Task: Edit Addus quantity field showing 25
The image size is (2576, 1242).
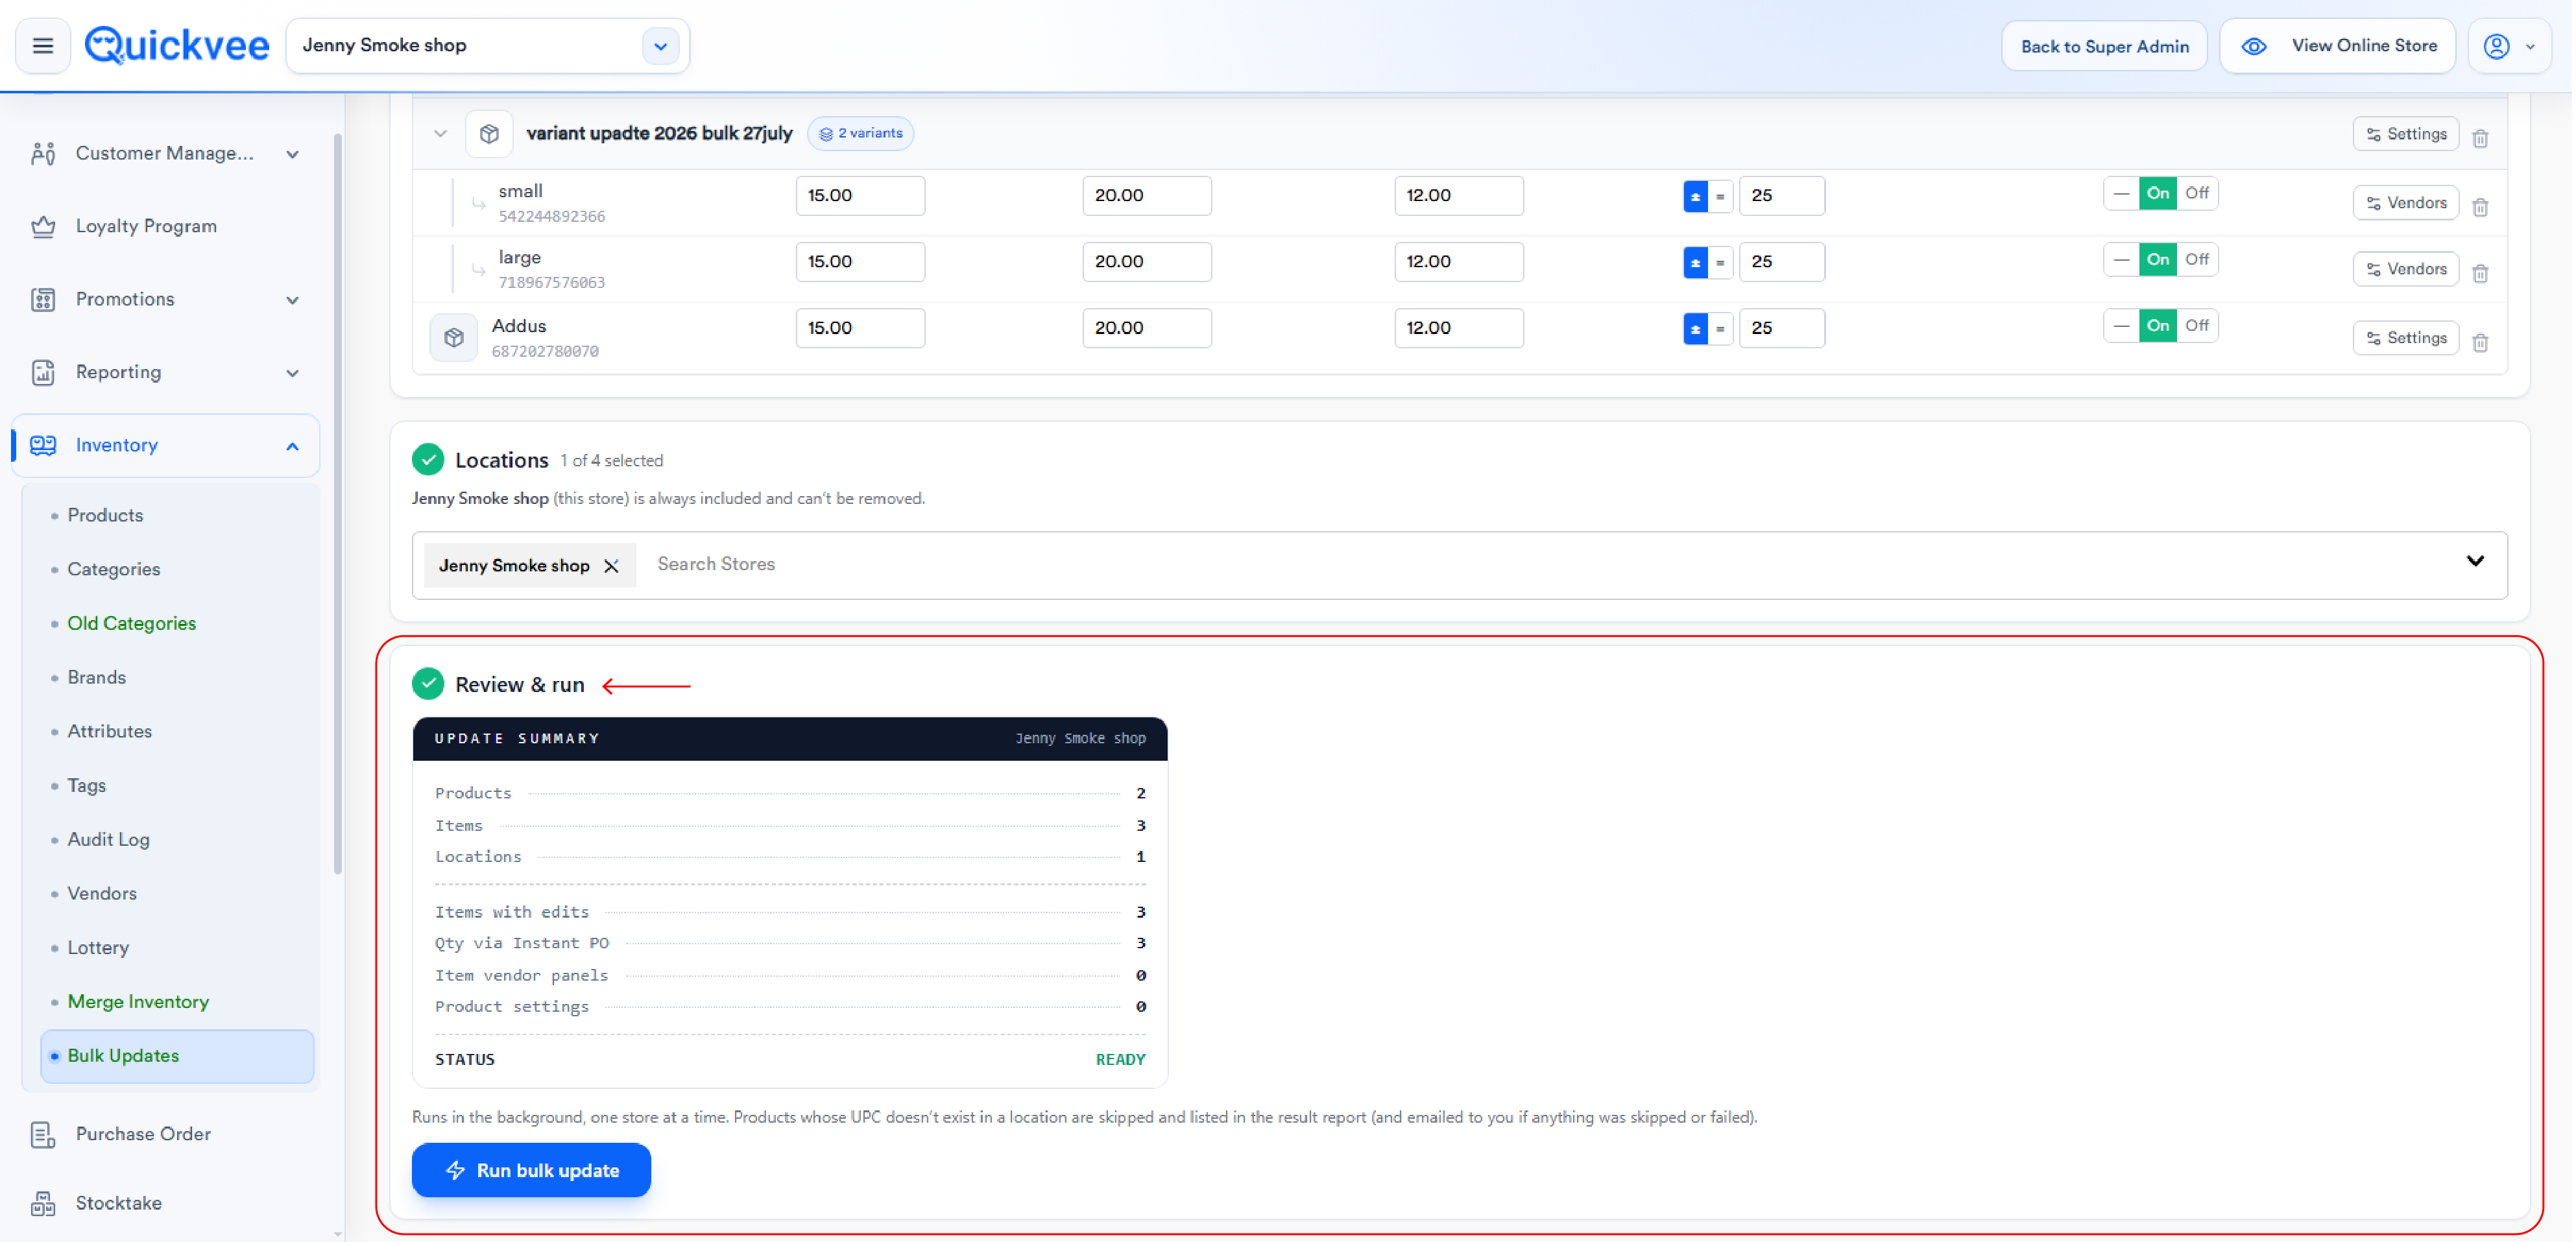Action: click(1781, 328)
